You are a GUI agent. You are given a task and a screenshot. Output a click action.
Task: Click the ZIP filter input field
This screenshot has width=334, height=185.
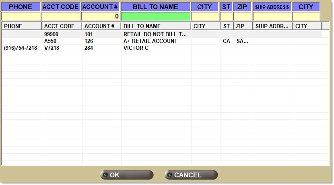pyautogui.click(x=242, y=16)
